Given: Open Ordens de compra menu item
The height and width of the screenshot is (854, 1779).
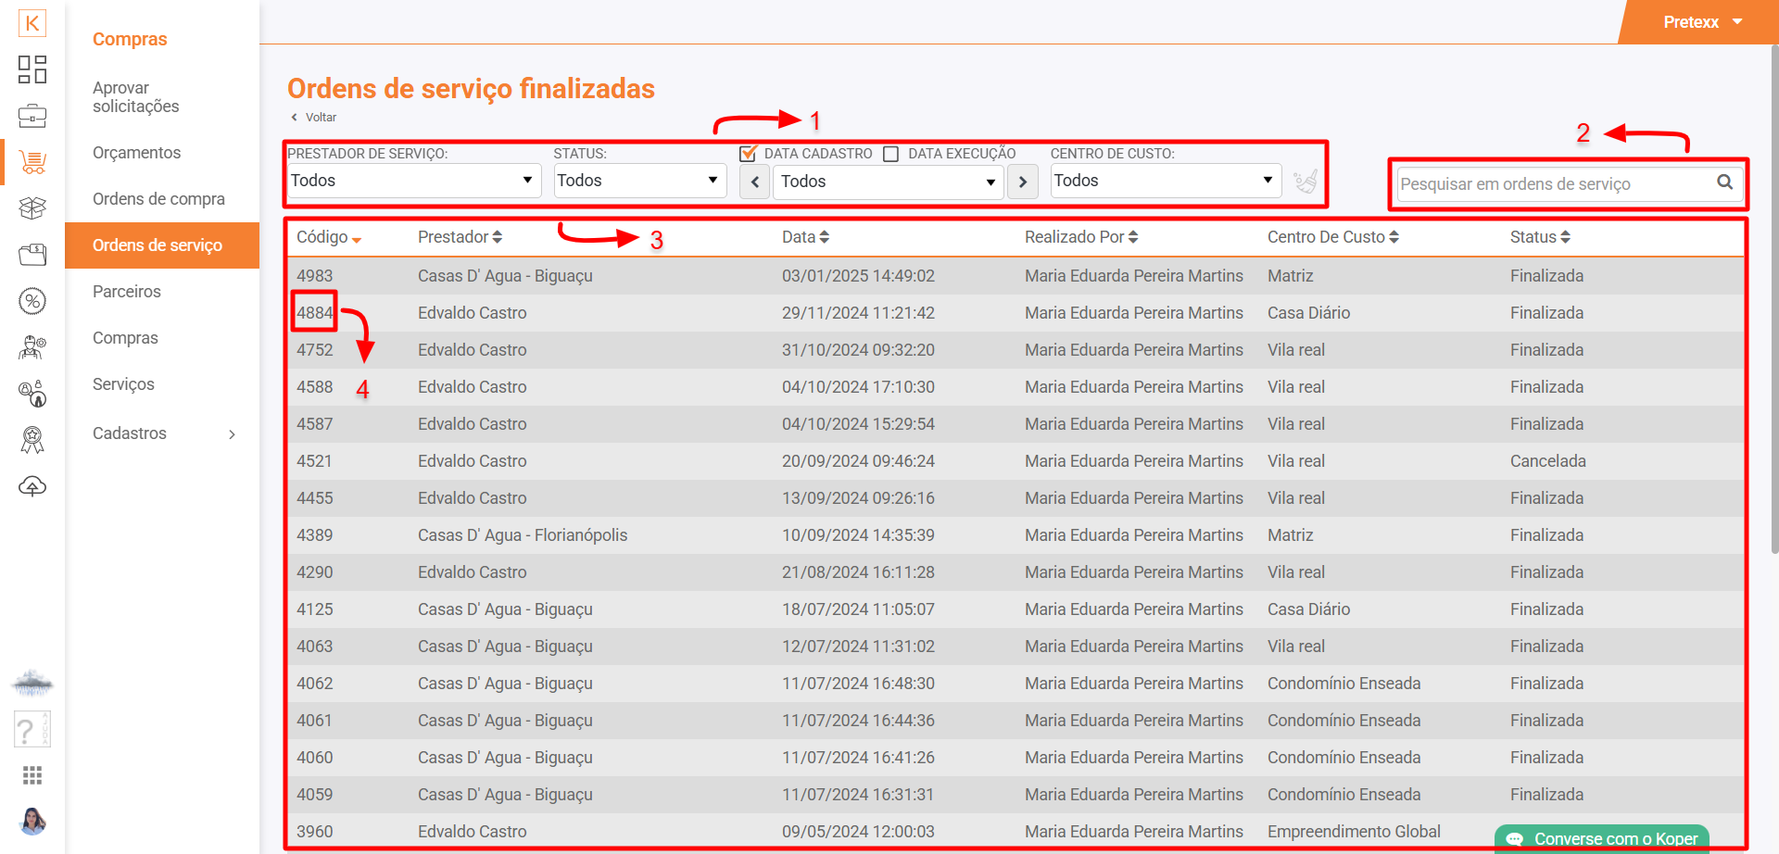Looking at the screenshot, I should click(158, 199).
